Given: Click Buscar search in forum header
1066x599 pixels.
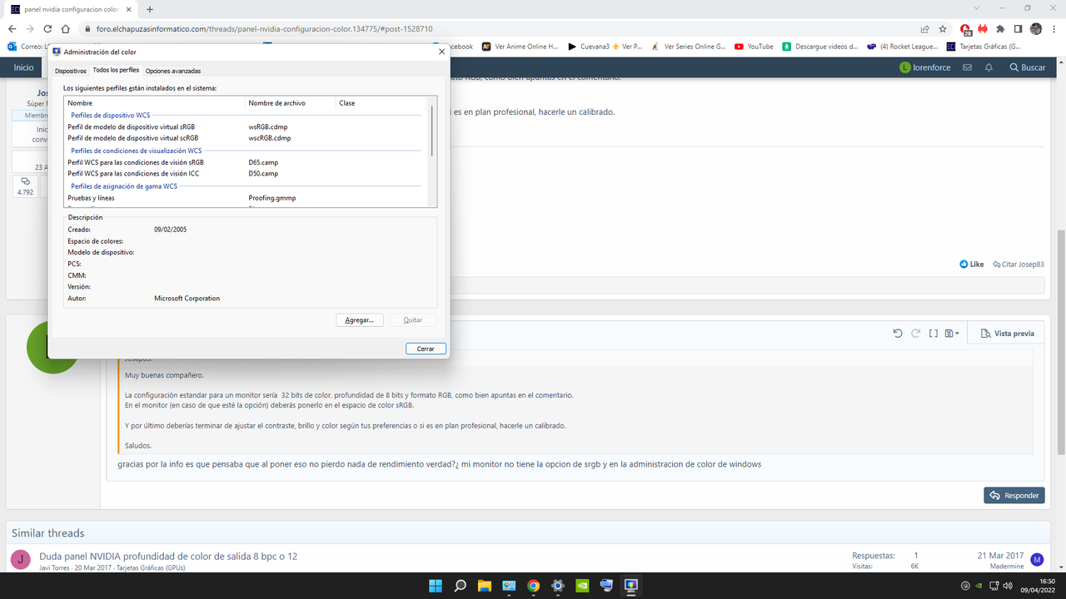Looking at the screenshot, I should 1027,67.
